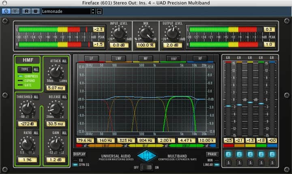292x174 pixels.
Task: Click the Threshold knob
Action: pos(27,109)
